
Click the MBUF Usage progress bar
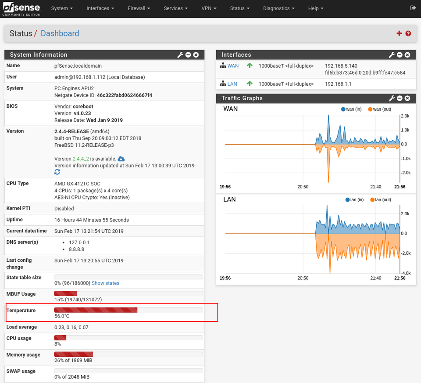pos(128,293)
